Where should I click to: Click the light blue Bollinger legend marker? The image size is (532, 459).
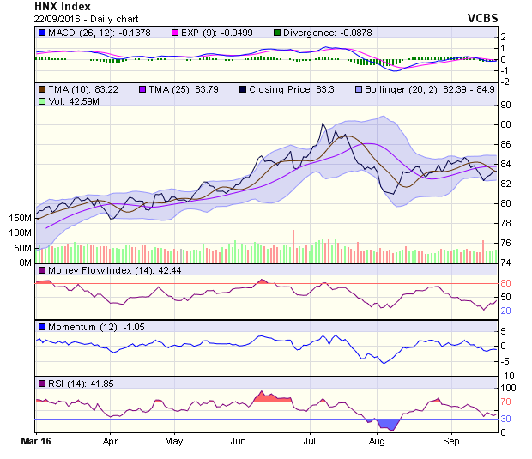click(x=360, y=88)
